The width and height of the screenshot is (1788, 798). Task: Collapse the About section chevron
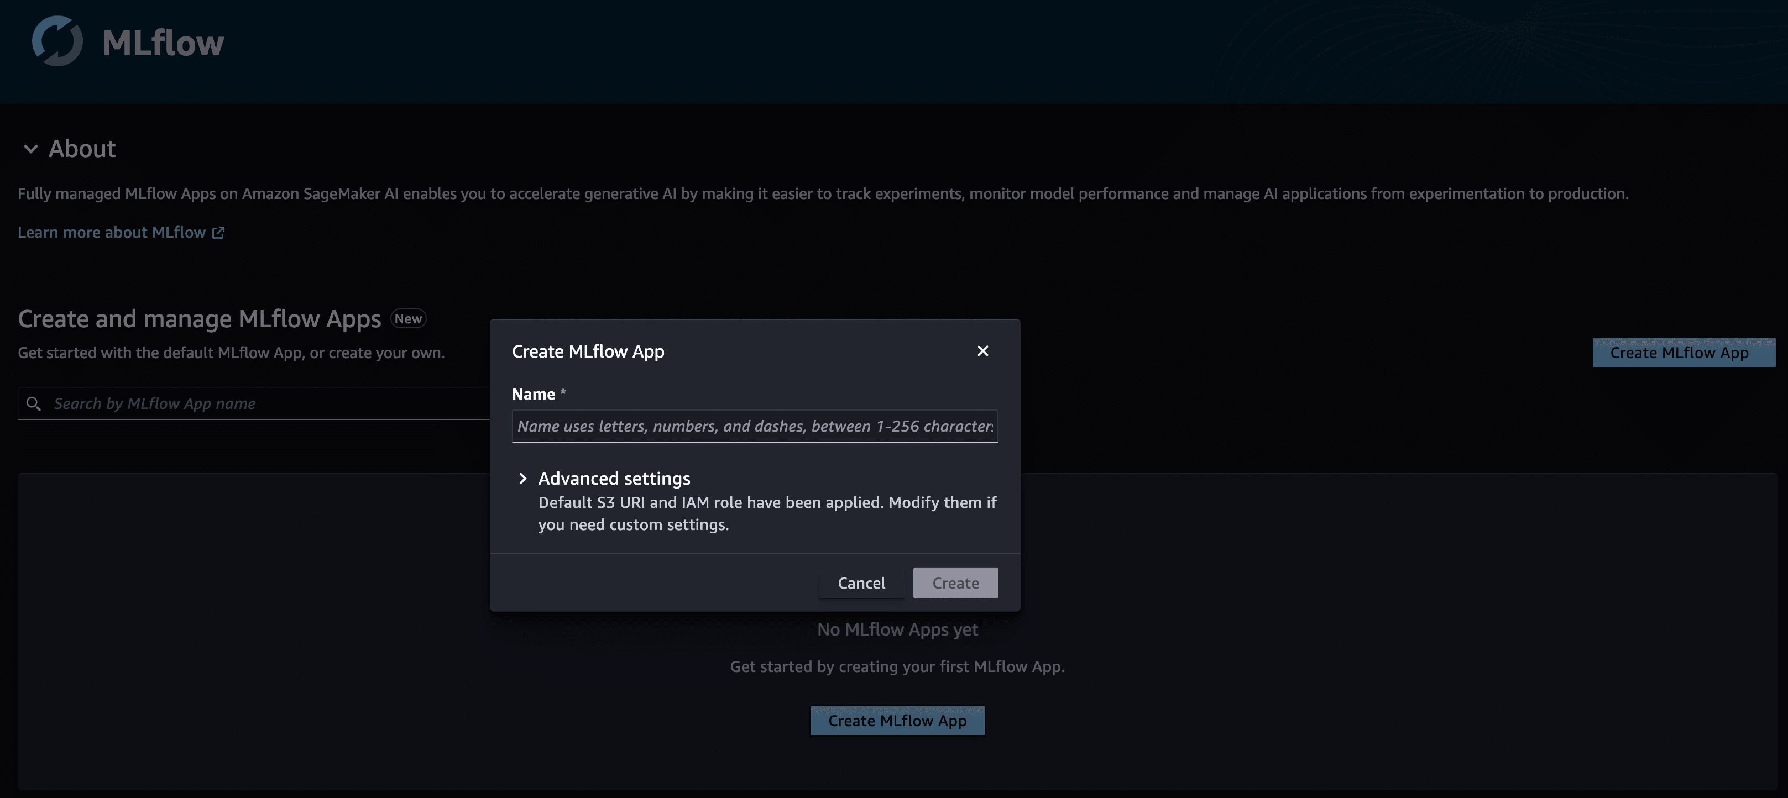click(x=30, y=149)
